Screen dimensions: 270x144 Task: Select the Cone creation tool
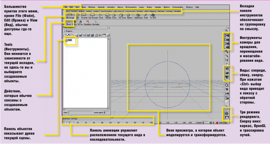click(114, 16)
